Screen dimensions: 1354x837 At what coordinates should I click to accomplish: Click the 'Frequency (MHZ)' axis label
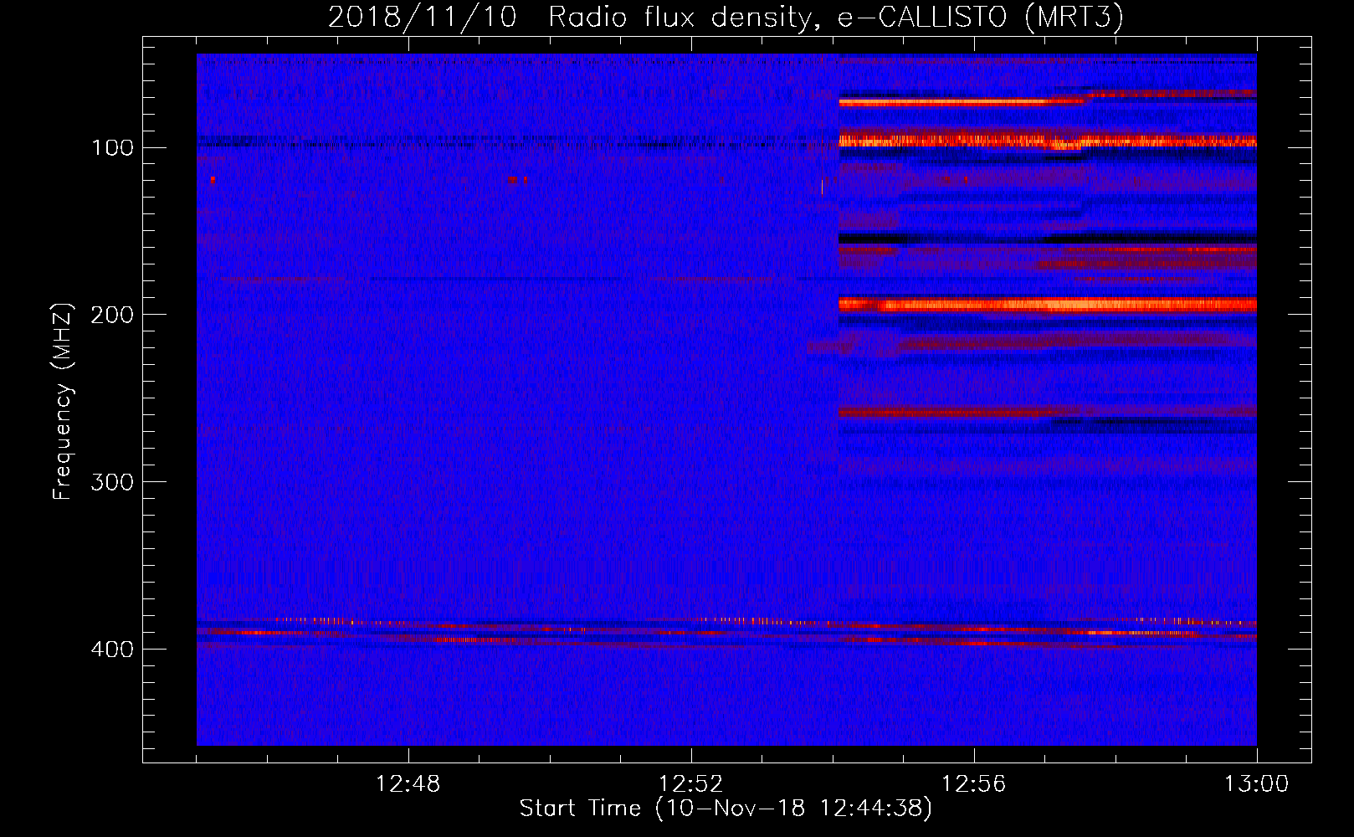coord(63,402)
